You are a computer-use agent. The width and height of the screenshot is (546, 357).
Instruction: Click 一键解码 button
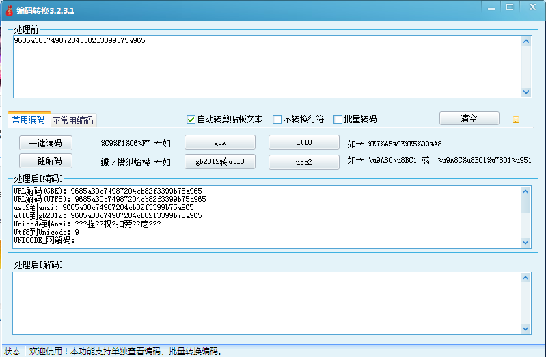(x=46, y=161)
